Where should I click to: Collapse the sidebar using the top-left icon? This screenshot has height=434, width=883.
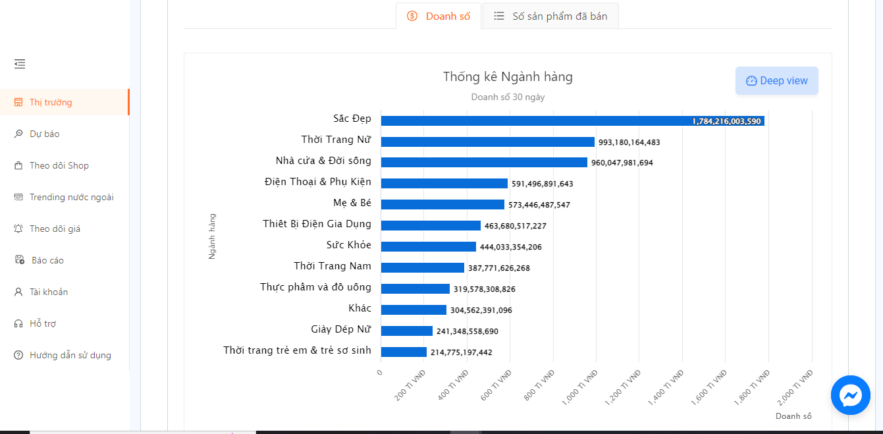pyautogui.click(x=19, y=63)
